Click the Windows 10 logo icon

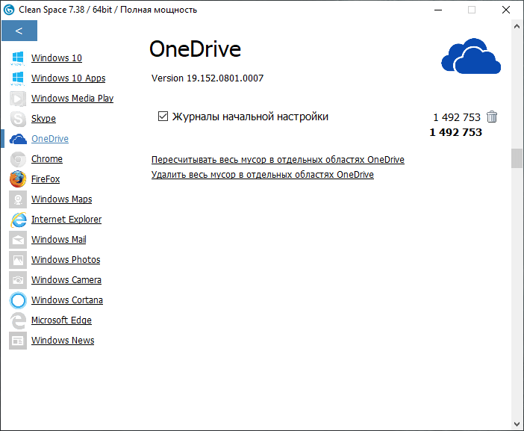click(18, 58)
